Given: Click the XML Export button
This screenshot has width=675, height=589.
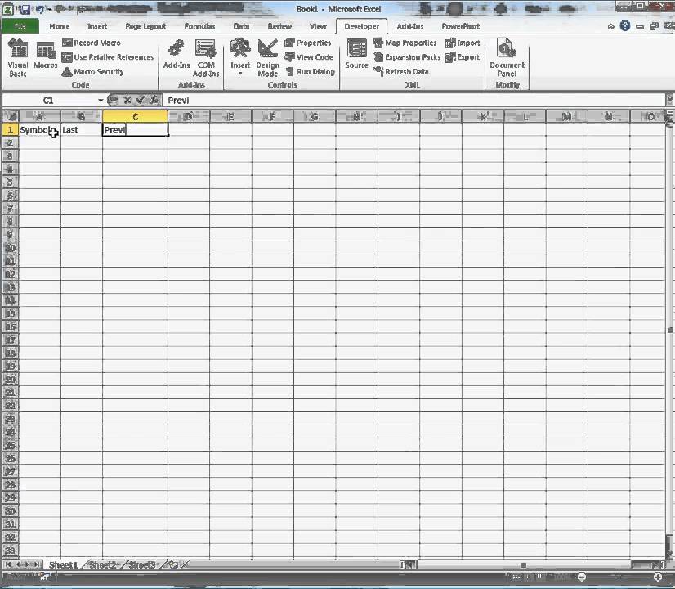Looking at the screenshot, I should point(463,57).
